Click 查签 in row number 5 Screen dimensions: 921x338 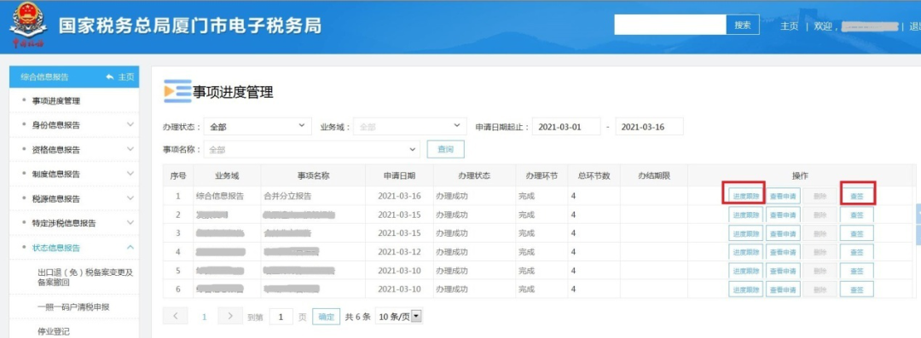857,271
